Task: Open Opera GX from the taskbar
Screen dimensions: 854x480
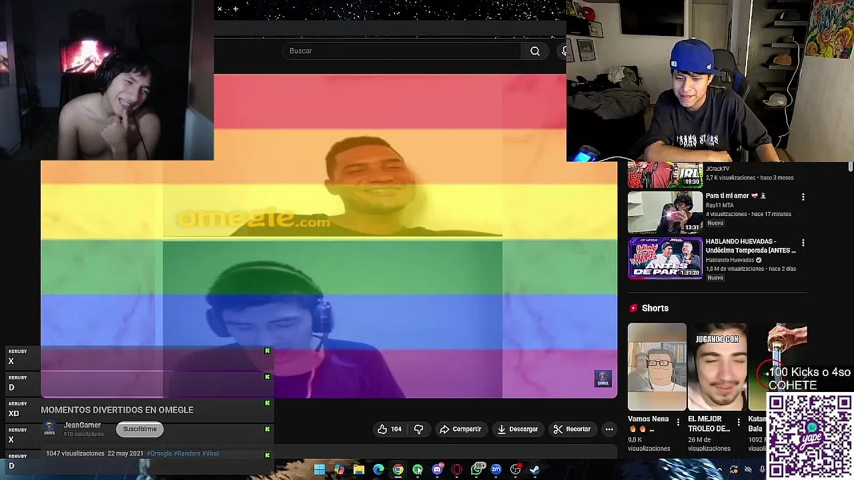Action: pos(457,469)
